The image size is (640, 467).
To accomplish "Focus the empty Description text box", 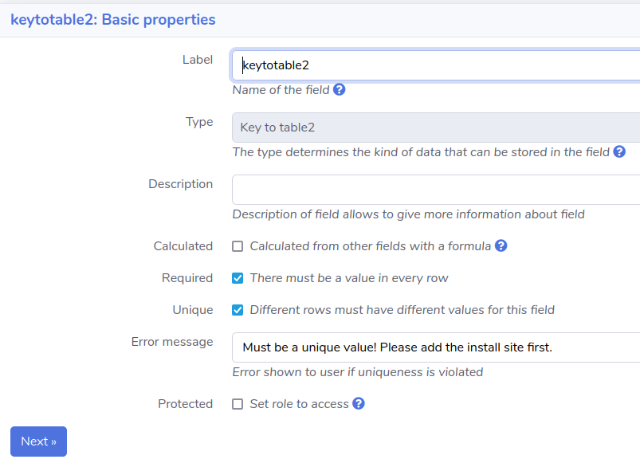I will pos(436,190).
